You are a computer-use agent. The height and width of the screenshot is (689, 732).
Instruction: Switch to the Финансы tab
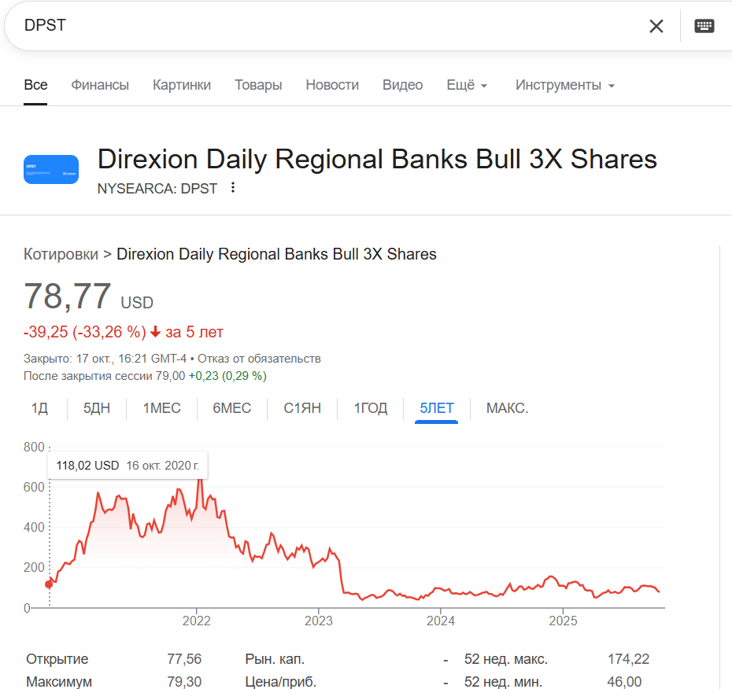[x=100, y=85]
